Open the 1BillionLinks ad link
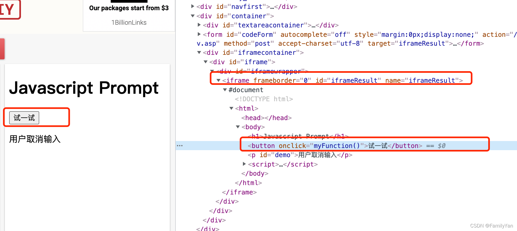Screen dimensions: 517x231 click(x=129, y=23)
